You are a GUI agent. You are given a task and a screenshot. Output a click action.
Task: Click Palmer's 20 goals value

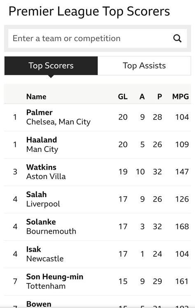pyautogui.click(x=123, y=117)
